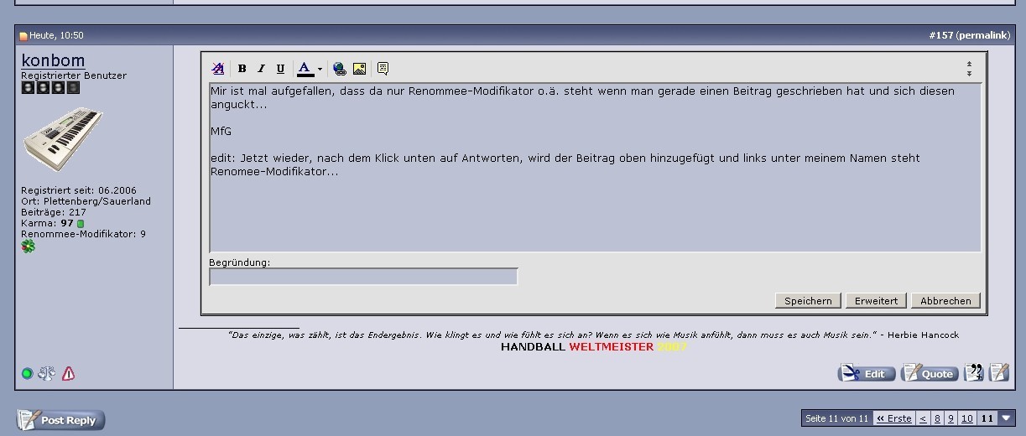Click the text 'Ort: Plettenberg/Sauerland'
1026x436 pixels.
(x=86, y=201)
